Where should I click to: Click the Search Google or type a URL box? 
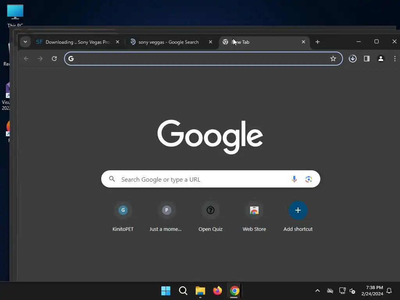(211, 179)
